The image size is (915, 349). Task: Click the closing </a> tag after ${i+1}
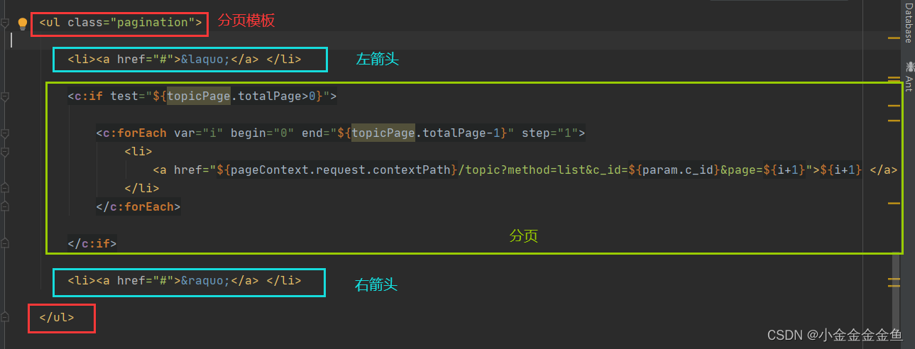coord(884,170)
